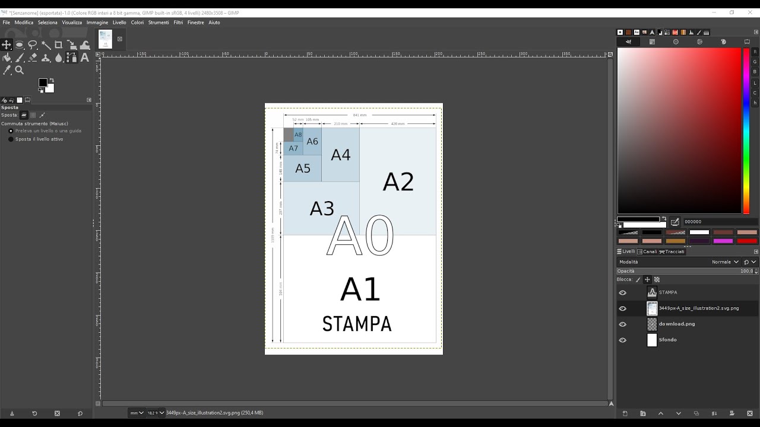Click the R channel button in color selector
760x427 pixels.
click(755, 52)
